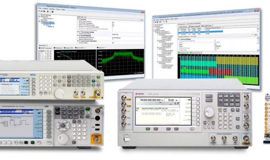Collapse the 1. General property section

pos(78,19)
